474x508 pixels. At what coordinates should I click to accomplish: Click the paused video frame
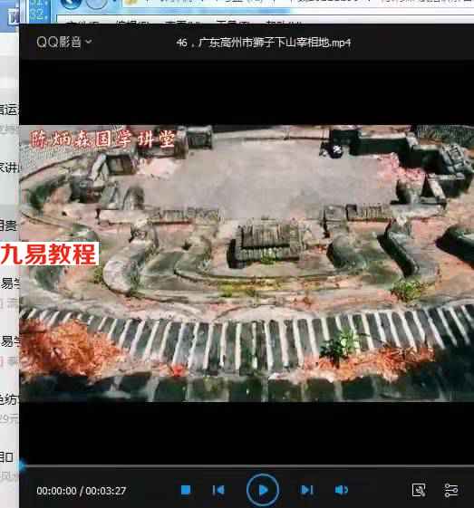coord(247,264)
